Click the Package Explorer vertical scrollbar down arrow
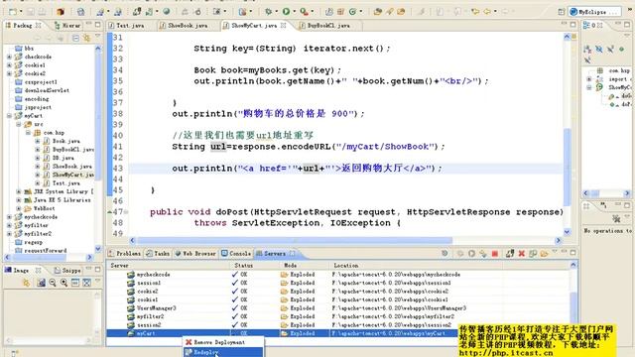Image resolution: width=635 pixels, height=357 pixels. pos(98,248)
